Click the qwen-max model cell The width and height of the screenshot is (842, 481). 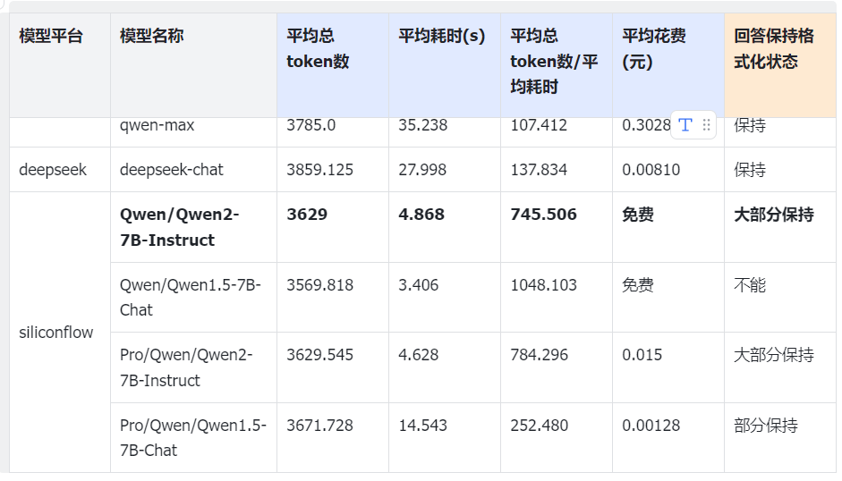coord(157,126)
